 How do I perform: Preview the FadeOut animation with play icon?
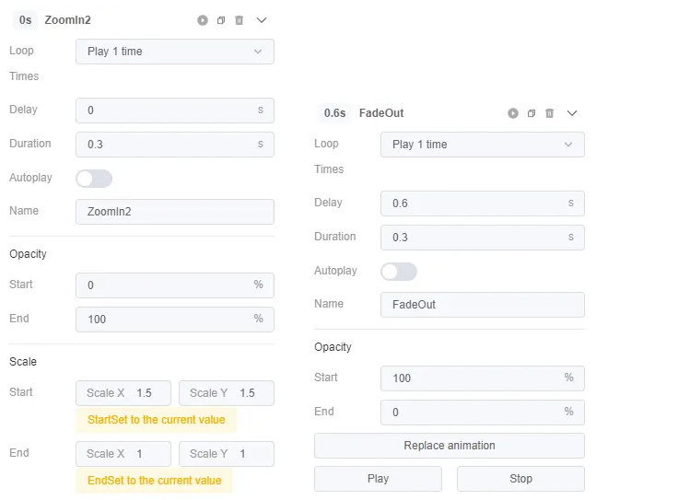[513, 113]
